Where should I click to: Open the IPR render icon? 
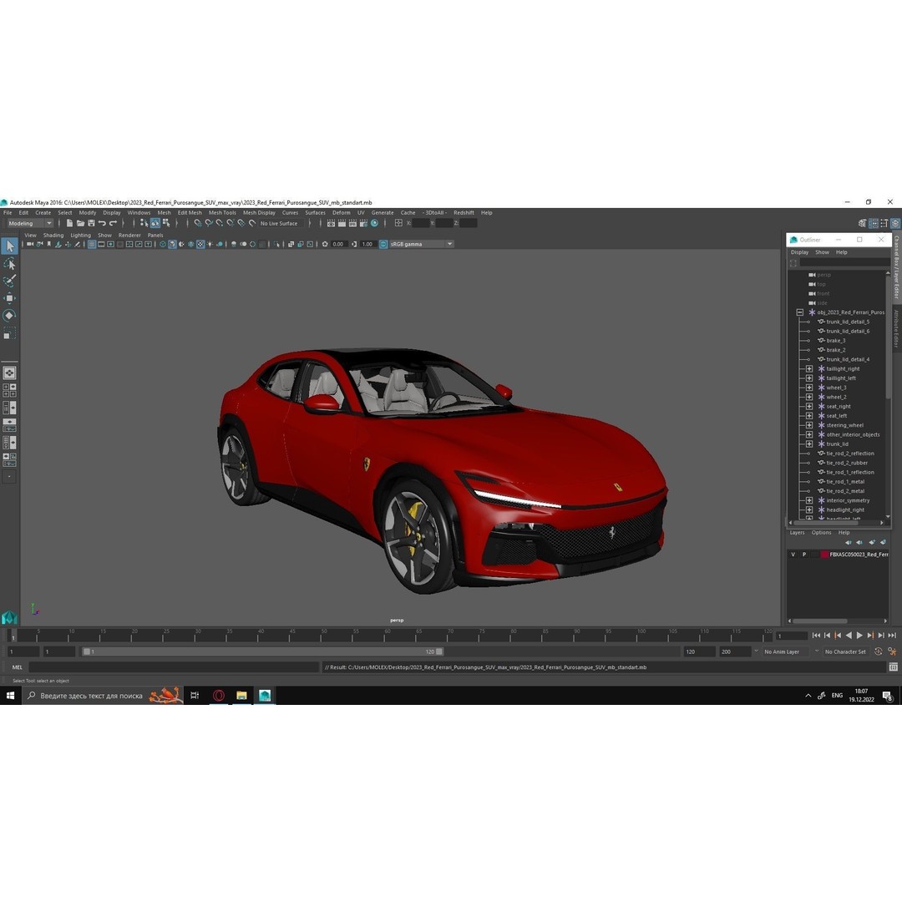(x=352, y=223)
